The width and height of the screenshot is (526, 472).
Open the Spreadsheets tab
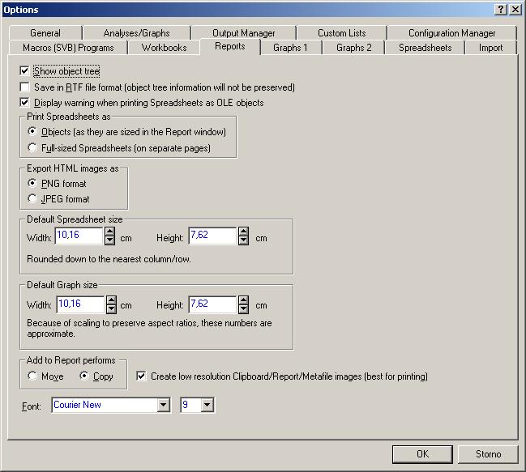[x=425, y=48]
